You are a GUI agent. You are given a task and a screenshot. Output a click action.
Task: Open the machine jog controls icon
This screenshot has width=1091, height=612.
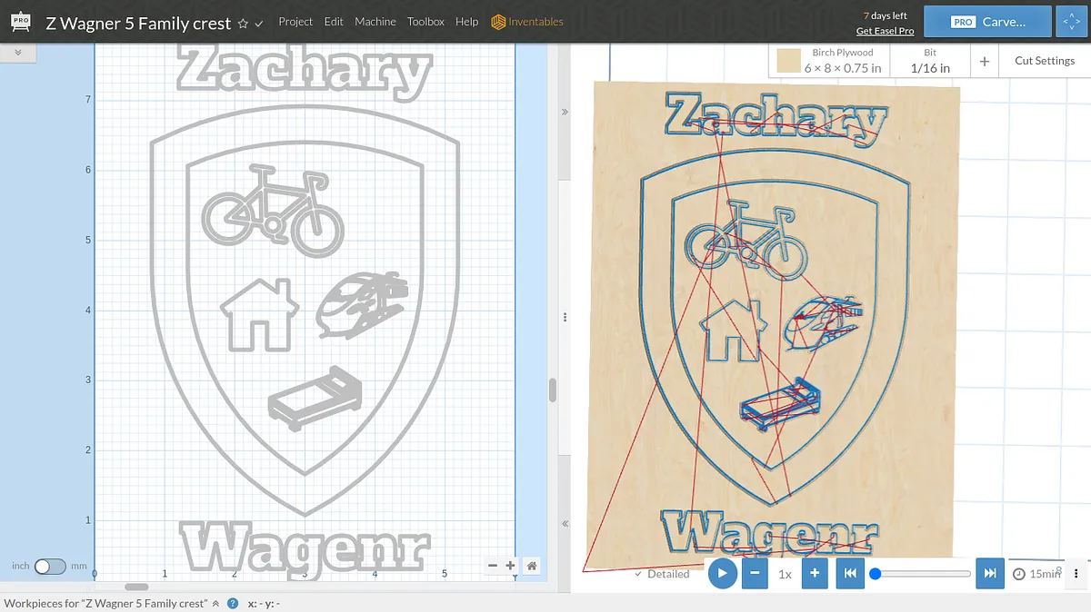click(1071, 22)
